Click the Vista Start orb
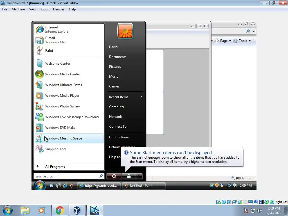Screen dimensions: 288x216 tap(40, 185)
